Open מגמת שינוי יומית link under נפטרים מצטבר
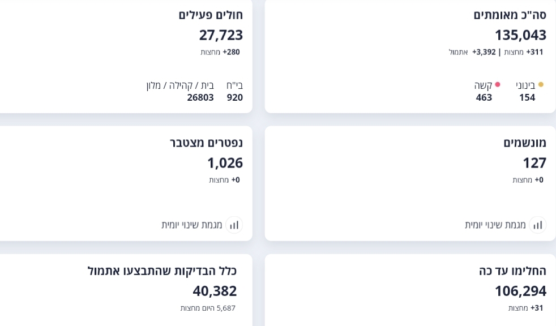The width and height of the screenshot is (556, 326). [x=192, y=225]
